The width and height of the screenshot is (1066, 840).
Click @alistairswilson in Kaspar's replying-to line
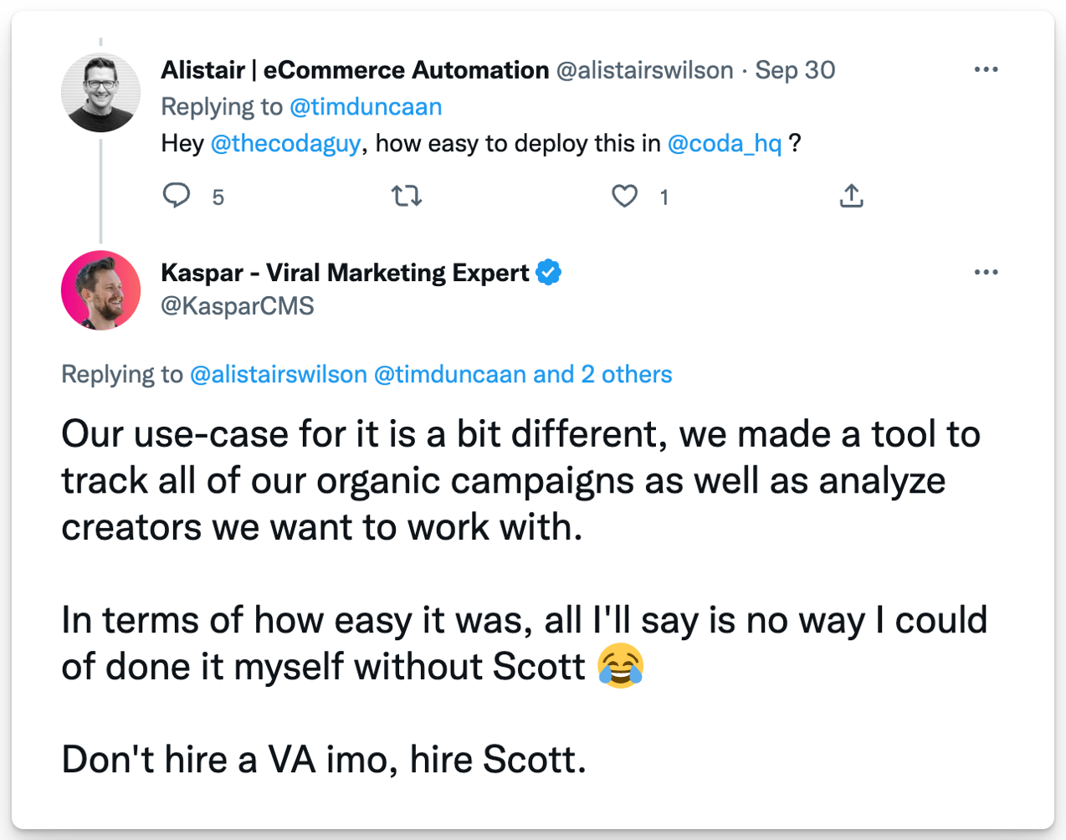pos(279,374)
